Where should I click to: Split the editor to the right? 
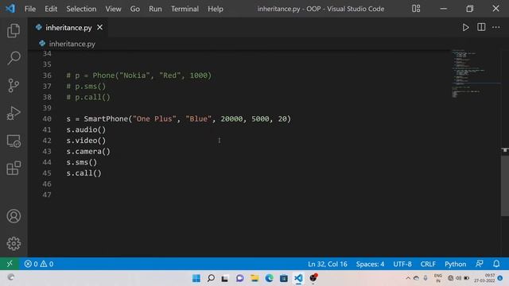[x=481, y=27]
